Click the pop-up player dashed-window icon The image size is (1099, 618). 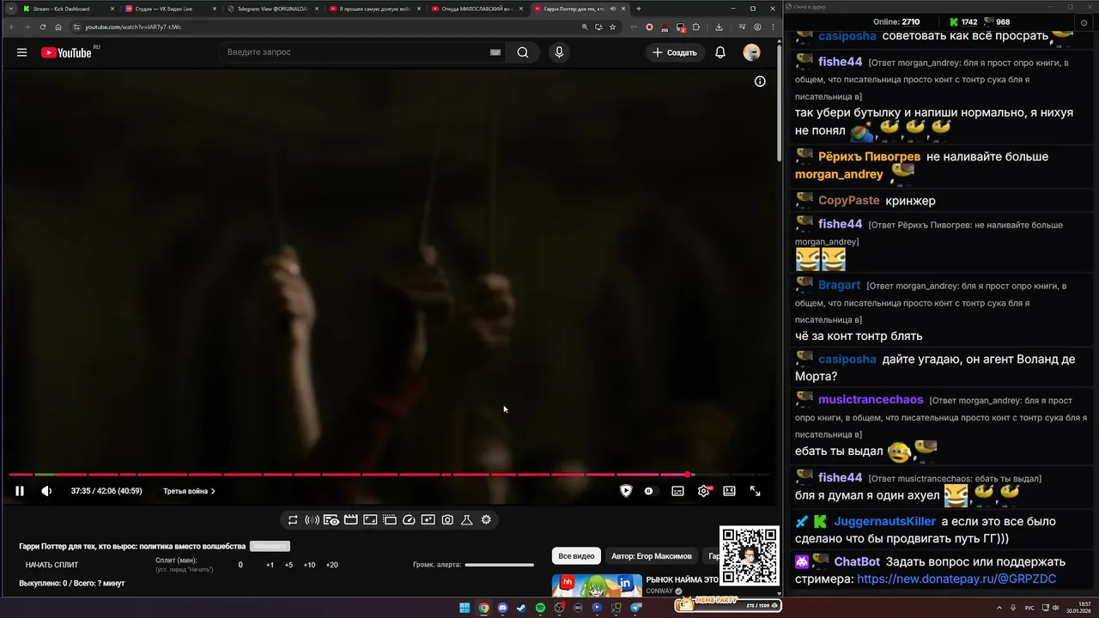[x=389, y=520]
